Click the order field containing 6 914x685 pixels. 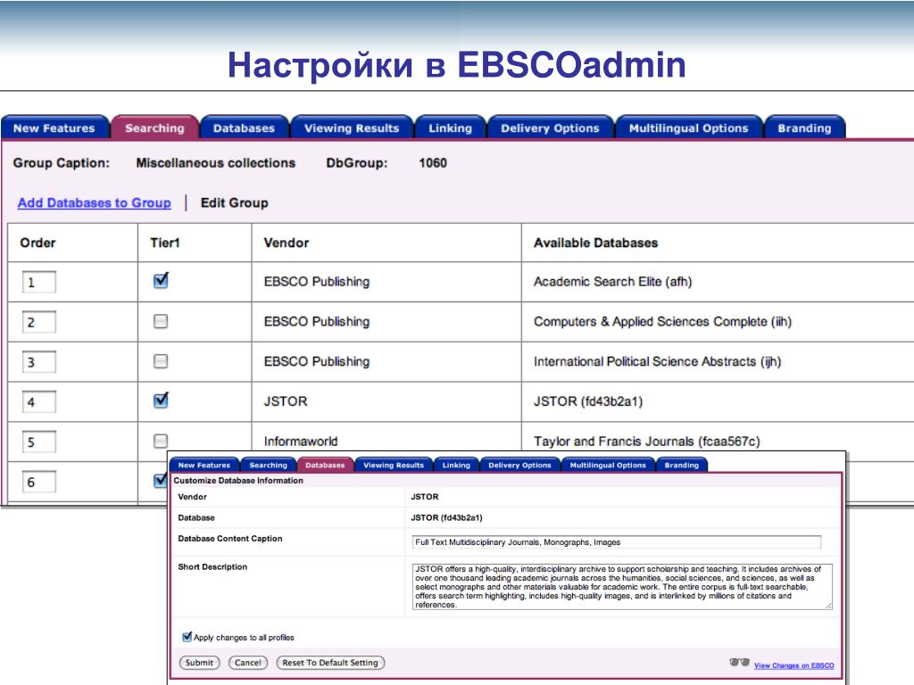38,482
